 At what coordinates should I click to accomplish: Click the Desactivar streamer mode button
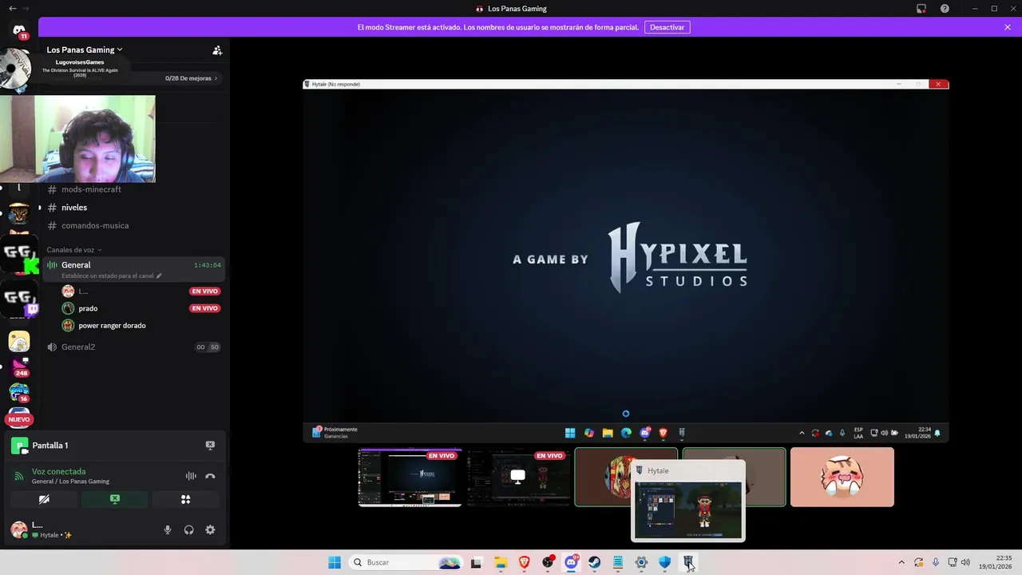(667, 27)
